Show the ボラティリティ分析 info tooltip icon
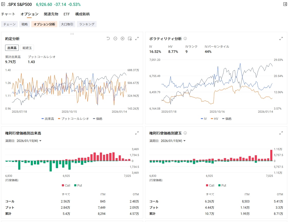 tap(185, 38)
